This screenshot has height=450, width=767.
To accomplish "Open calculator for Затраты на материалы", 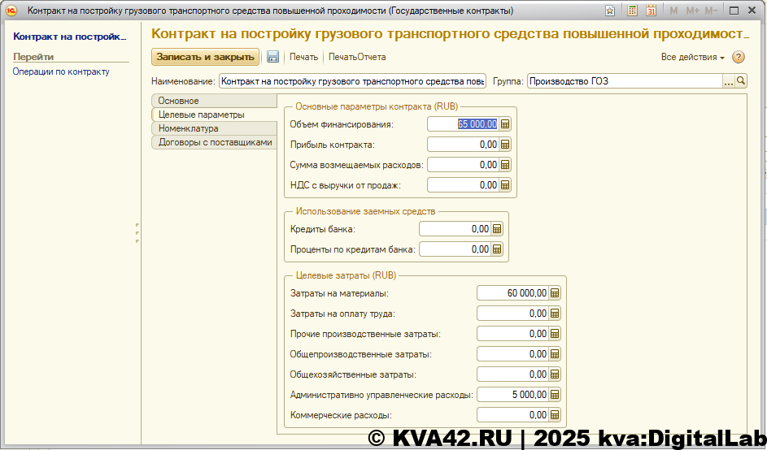I will point(555,293).
